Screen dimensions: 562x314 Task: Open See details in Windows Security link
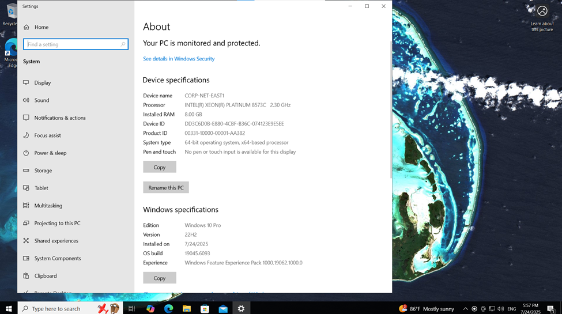[179, 59]
